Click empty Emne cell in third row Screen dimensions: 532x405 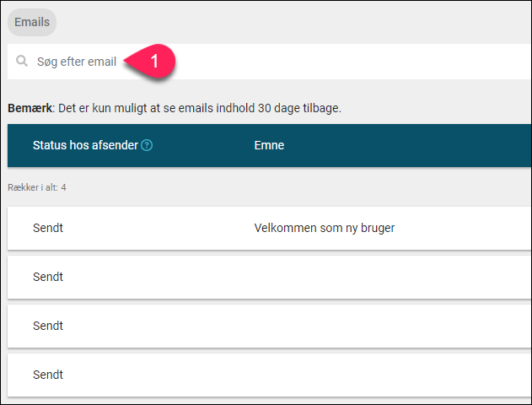tap(392, 326)
